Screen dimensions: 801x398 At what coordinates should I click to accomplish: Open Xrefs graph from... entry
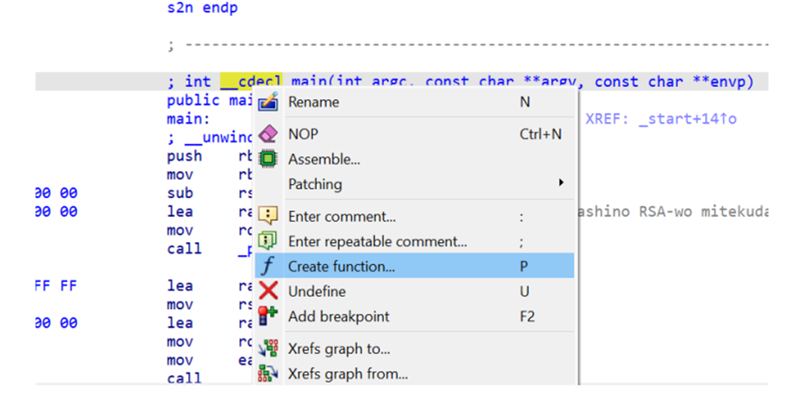(414, 374)
